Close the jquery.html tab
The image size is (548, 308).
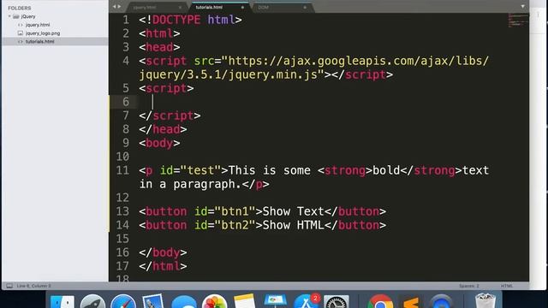pyautogui.click(x=180, y=8)
